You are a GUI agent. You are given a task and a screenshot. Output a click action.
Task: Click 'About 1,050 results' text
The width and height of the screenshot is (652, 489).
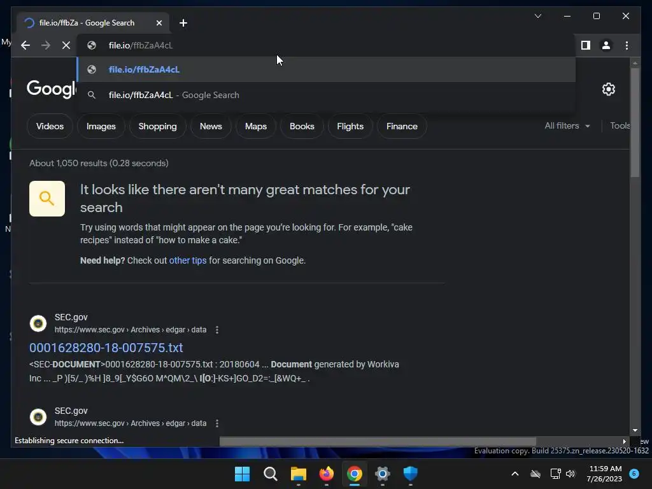[99, 163]
